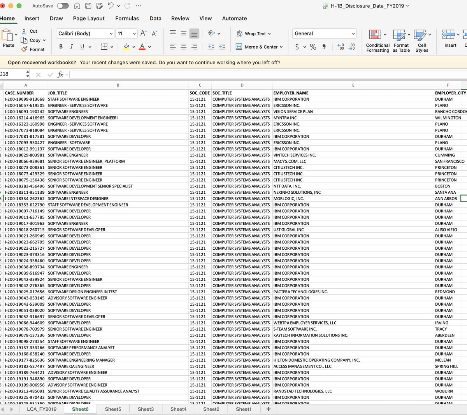Click the Borders icon
The width and height of the screenshot is (467, 415).
(104, 47)
